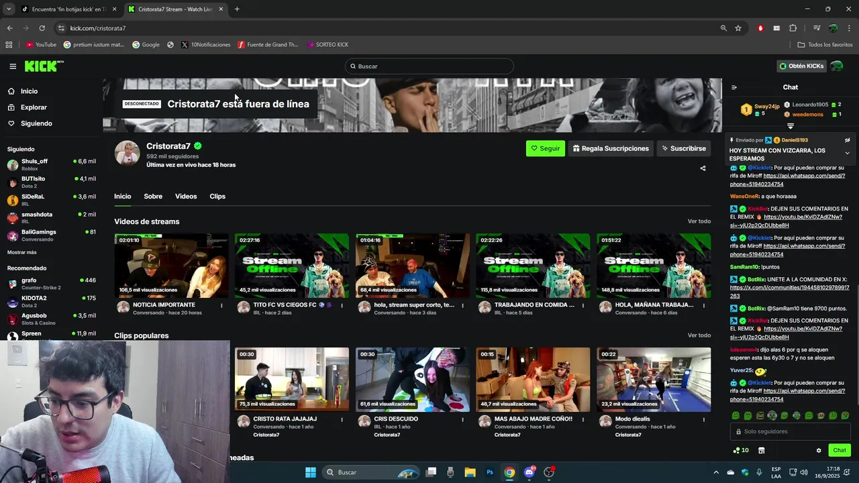Open NOTICIA IMPORTANTE video thumbnail
Screen dimensions: 859x483
pyautogui.click(x=171, y=266)
